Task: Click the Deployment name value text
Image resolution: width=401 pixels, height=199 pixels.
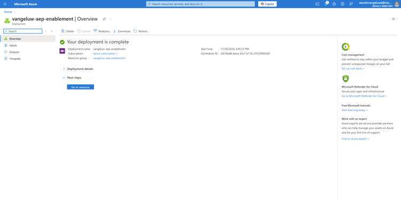Action: click(109, 49)
